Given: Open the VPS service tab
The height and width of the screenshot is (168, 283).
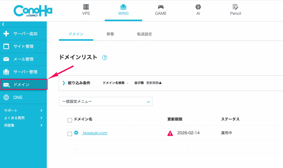Looking at the screenshot, I should click(x=86, y=10).
